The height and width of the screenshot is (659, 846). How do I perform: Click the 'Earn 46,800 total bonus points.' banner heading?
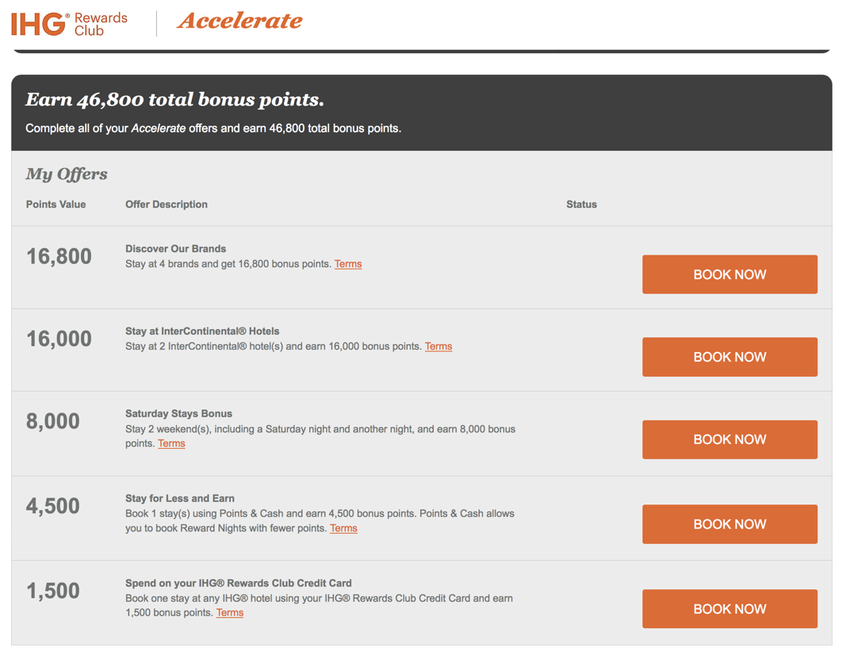tap(174, 100)
